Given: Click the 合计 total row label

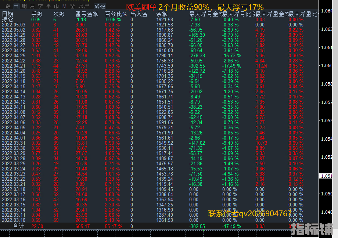Looking at the screenshot, I should (18, 226).
